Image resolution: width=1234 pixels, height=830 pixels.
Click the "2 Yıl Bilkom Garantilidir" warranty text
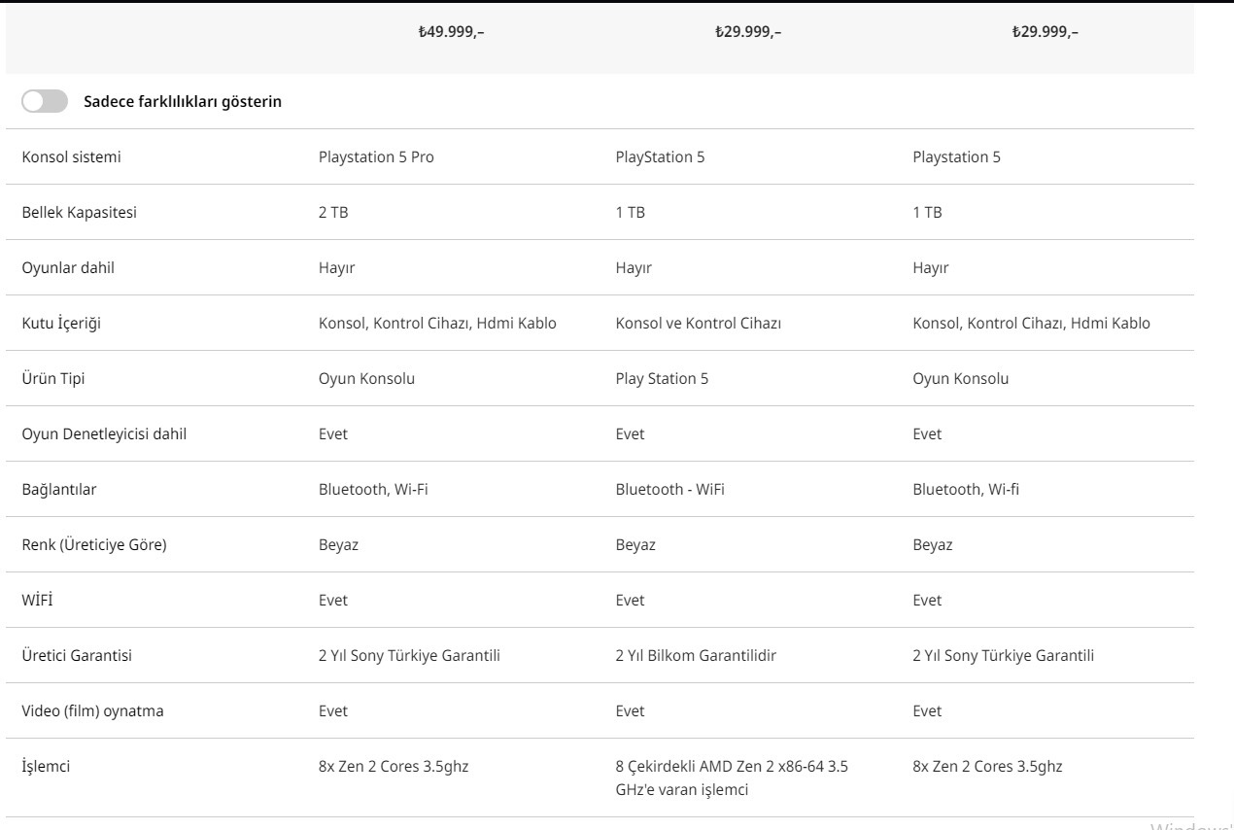(696, 656)
